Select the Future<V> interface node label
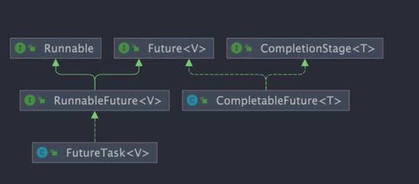The width and height of the screenshot is (419, 184). [x=177, y=49]
